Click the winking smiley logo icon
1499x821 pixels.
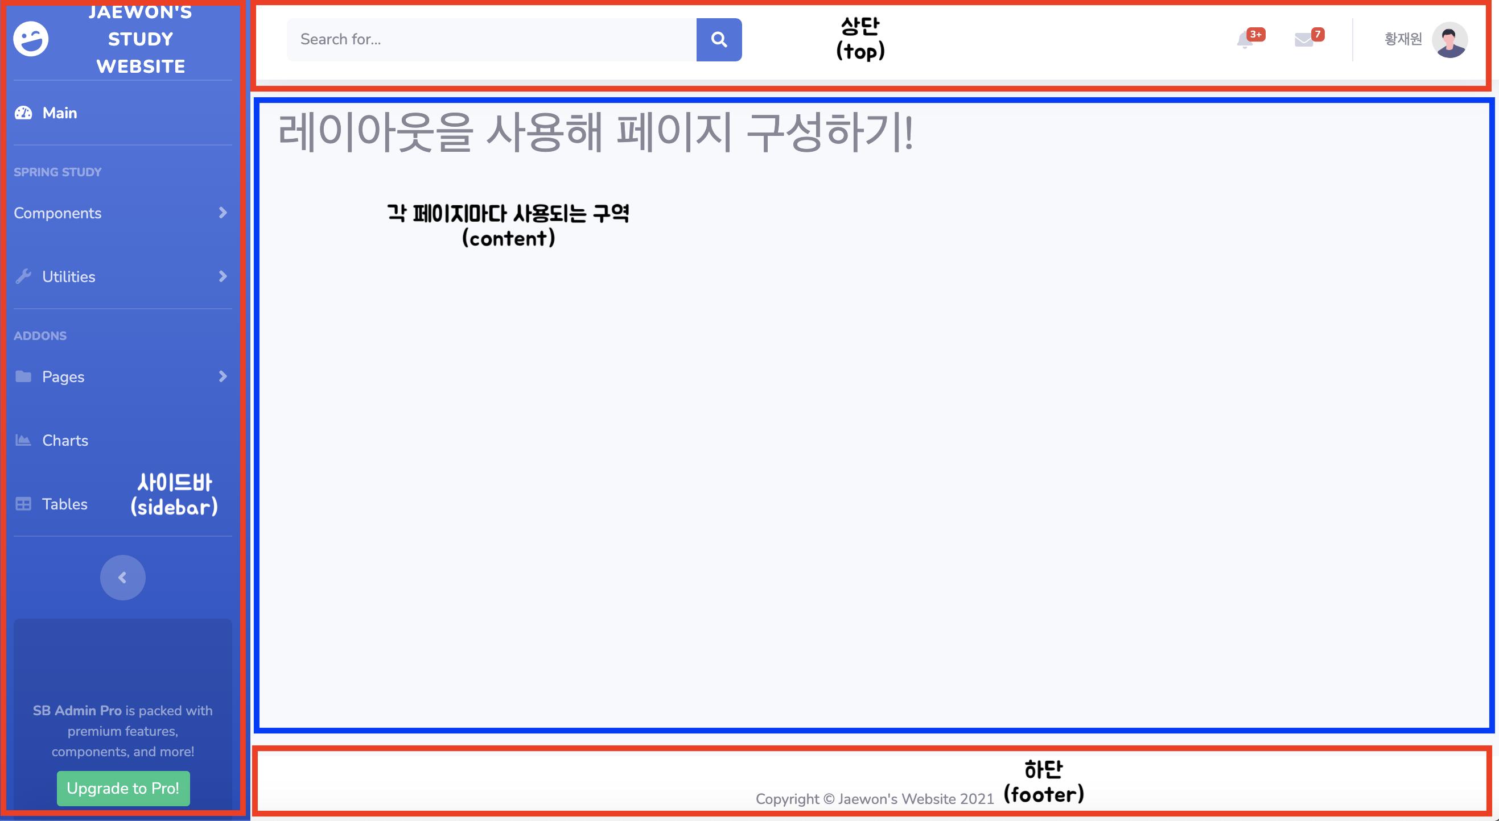pyautogui.click(x=31, y=40)
